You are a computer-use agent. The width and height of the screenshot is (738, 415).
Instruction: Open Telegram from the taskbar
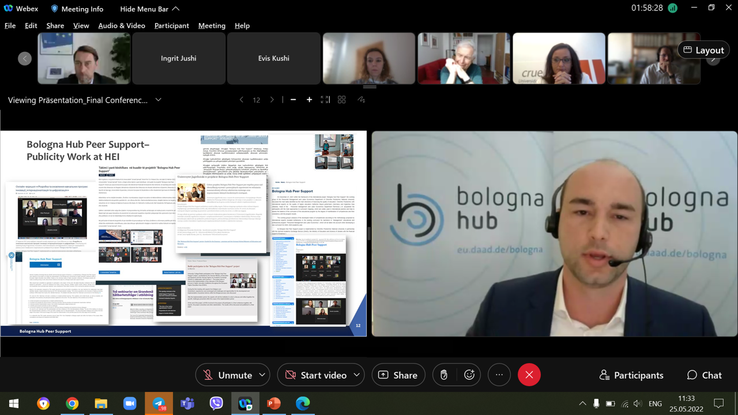(159, 403)
